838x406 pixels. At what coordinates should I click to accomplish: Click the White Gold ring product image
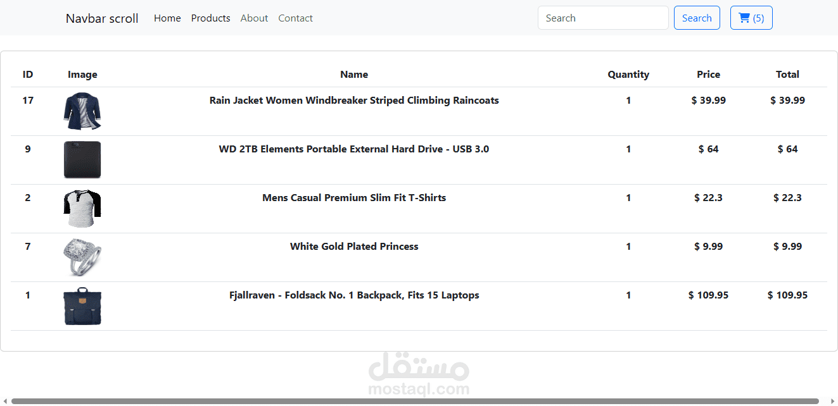pyautogui.click(x=82, y=257)
